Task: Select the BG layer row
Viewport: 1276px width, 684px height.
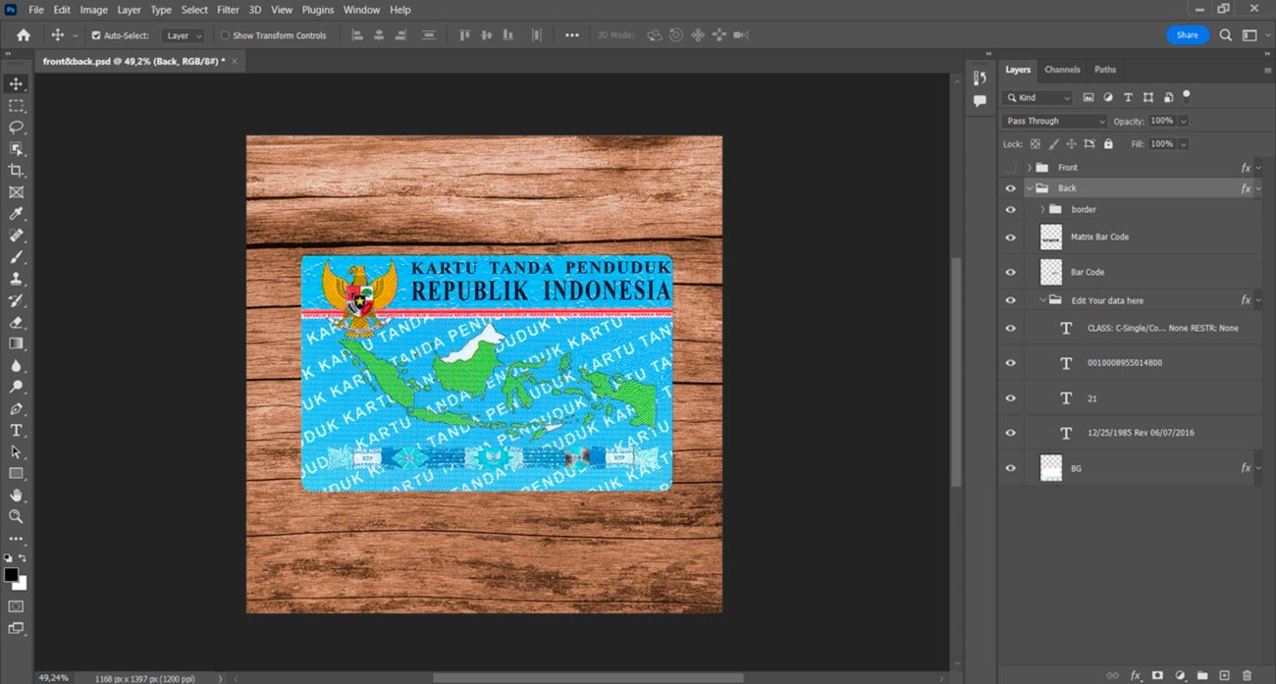Action: (x=1130, y=468)
